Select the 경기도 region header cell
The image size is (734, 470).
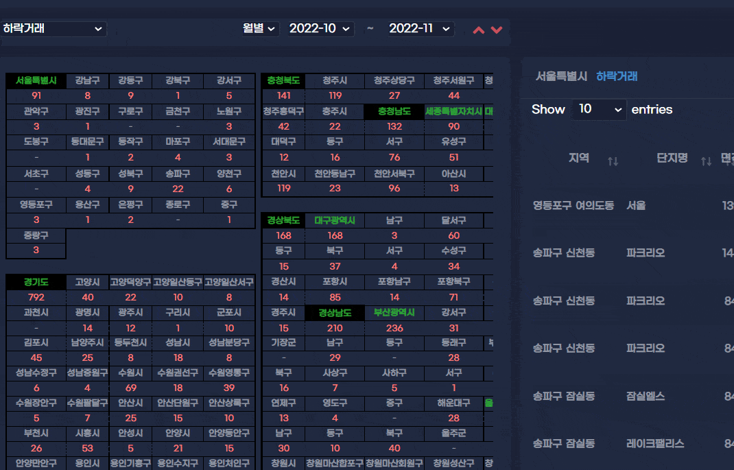point(36,282)
